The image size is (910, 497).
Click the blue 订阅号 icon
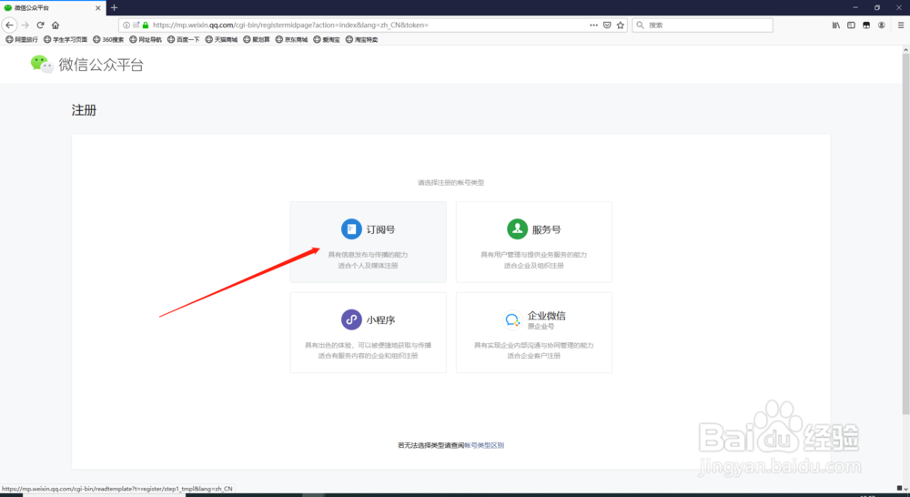pyautogui.click(x=351, y=229)
